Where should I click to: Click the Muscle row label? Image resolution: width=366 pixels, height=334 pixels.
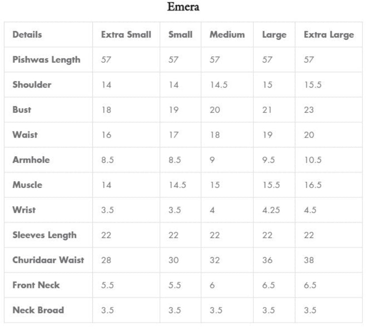27,185
